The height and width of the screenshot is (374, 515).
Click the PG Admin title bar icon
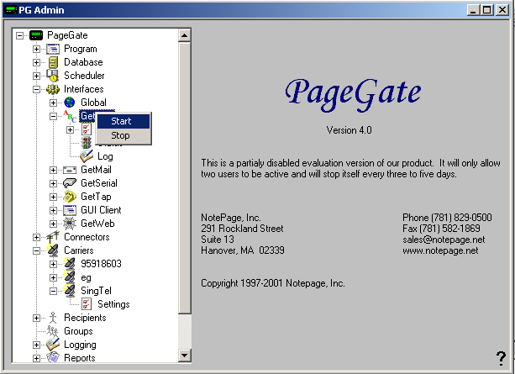tap(11, 10)
